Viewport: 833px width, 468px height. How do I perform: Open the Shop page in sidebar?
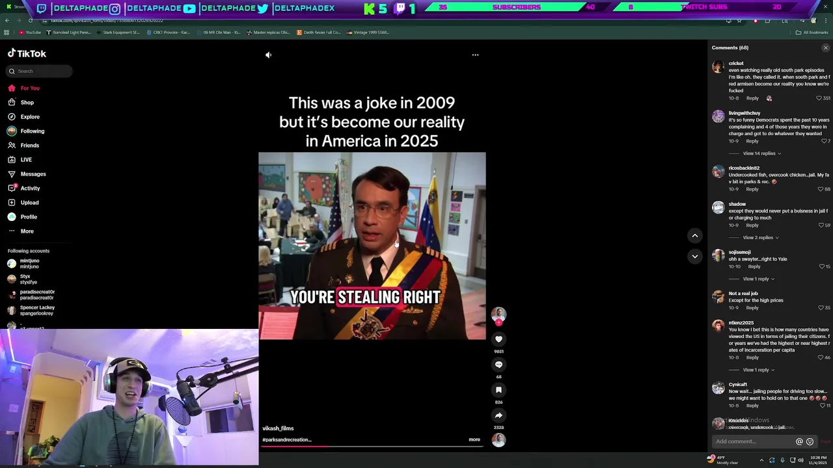coord(21,103)
